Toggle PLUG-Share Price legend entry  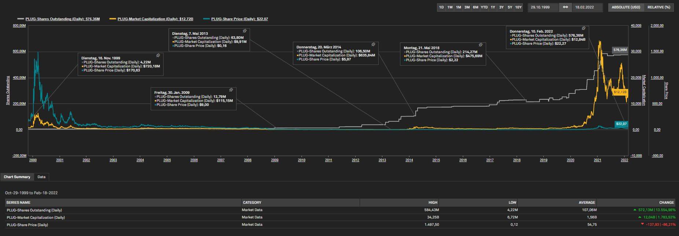click(239, 19)
